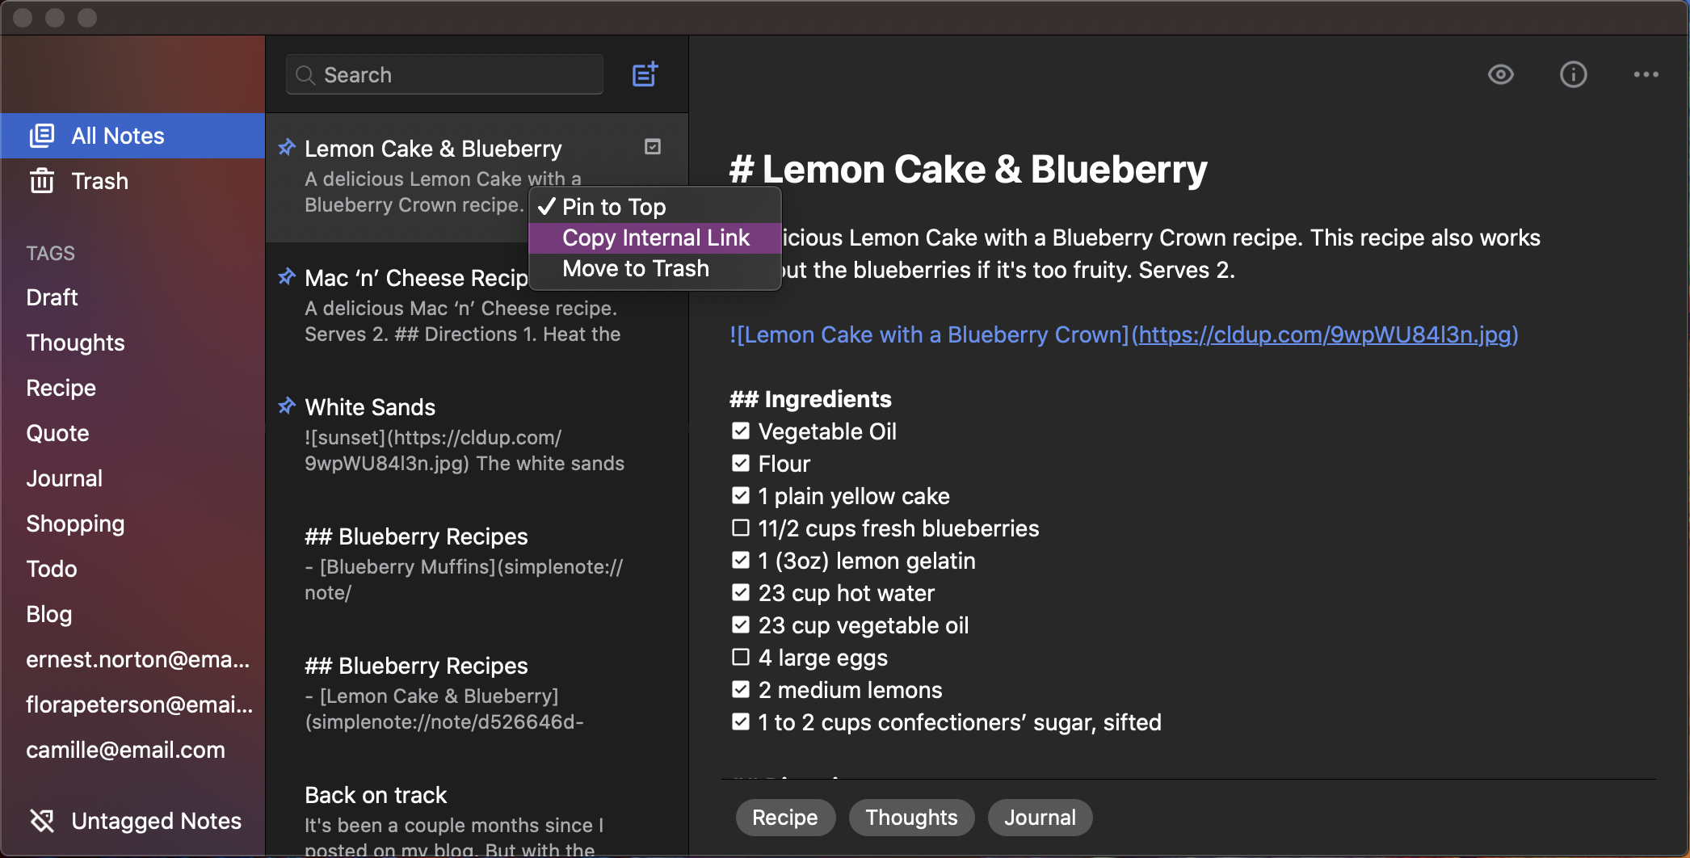Click into the Search field
The height and width of the screenshot is (858, 1690).
point(444,75)
